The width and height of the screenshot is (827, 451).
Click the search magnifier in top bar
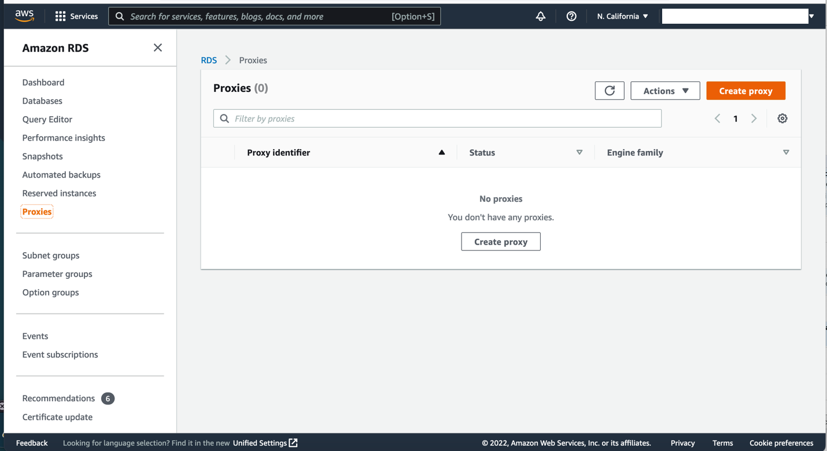pyautogui.click(x=120, y=16)
